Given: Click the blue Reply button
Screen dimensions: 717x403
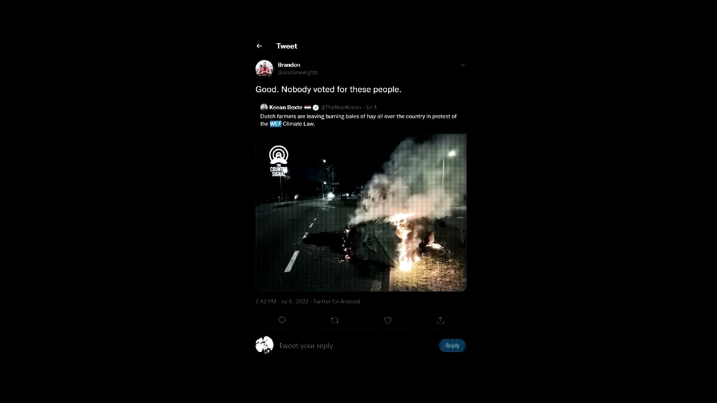Looking at the screenshot, I should tap(452, 346).
